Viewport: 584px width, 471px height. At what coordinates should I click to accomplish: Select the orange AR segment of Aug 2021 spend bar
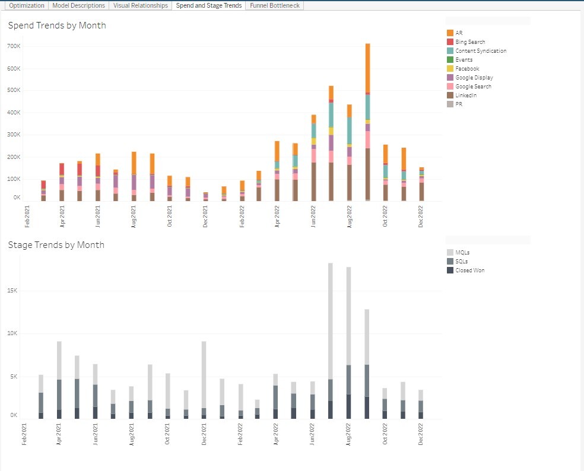[134, 163]
